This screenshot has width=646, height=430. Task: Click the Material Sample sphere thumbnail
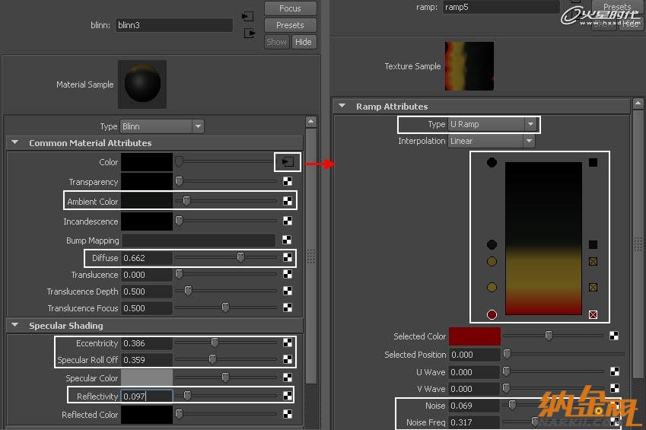[x=142, y=84]
